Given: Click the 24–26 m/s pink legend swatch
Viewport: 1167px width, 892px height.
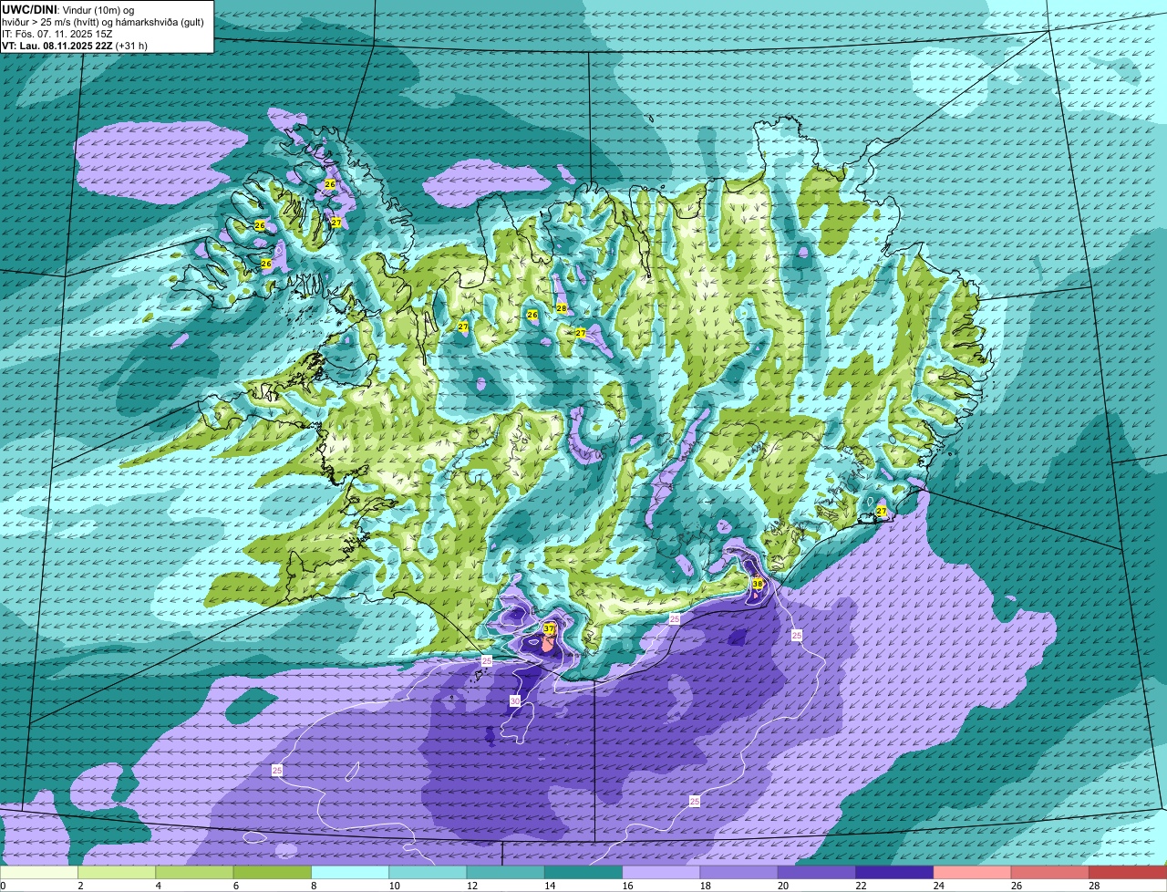Looking at the screenshot, I should point(972,873).
